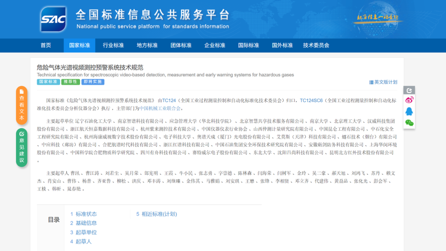Share the page to Weibo
The image size is (446, 251).
pyautogui.click(x=409, y=100)
